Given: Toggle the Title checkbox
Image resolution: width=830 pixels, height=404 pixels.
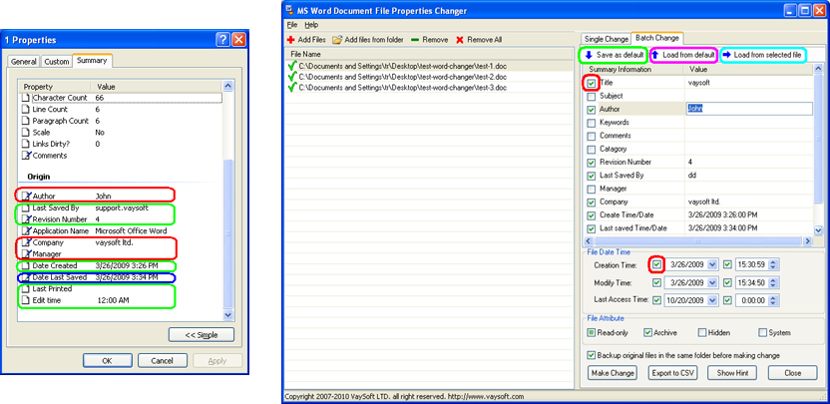Looking at the screenshot, I should (592, 83).
